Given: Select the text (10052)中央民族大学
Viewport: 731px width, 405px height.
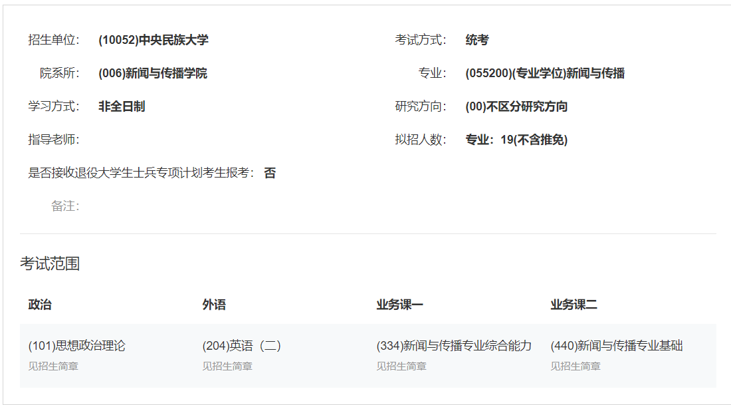Looking at the screenshot, I should tap(154, 40).
